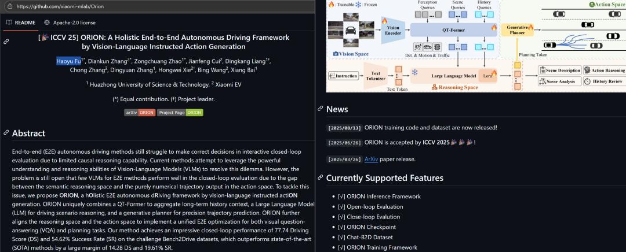Image resolution: width=626 pixels, height=252 pixels.
Task: Click the Instruction box in diagram
Action: coord(343,76)
